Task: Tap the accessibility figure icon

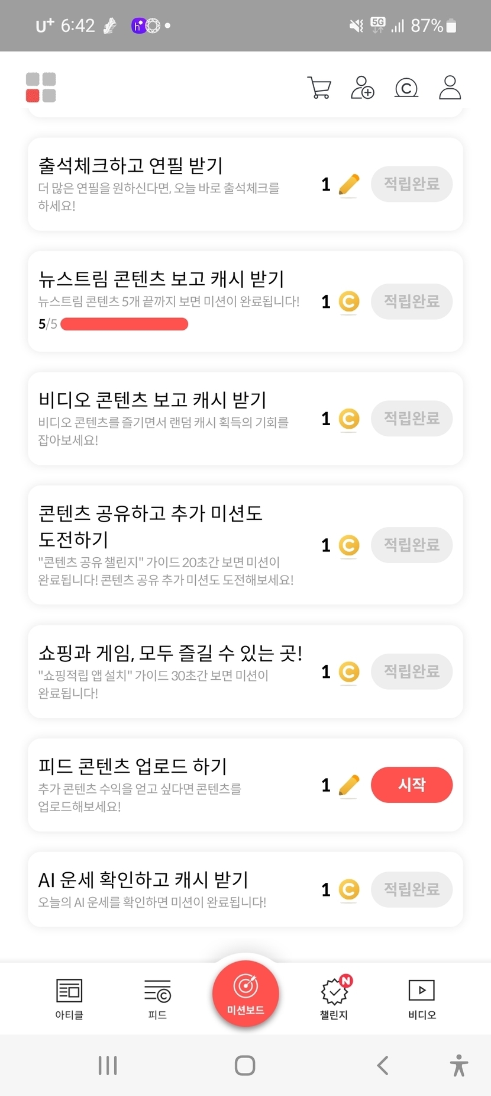Action: point(458,1065)
